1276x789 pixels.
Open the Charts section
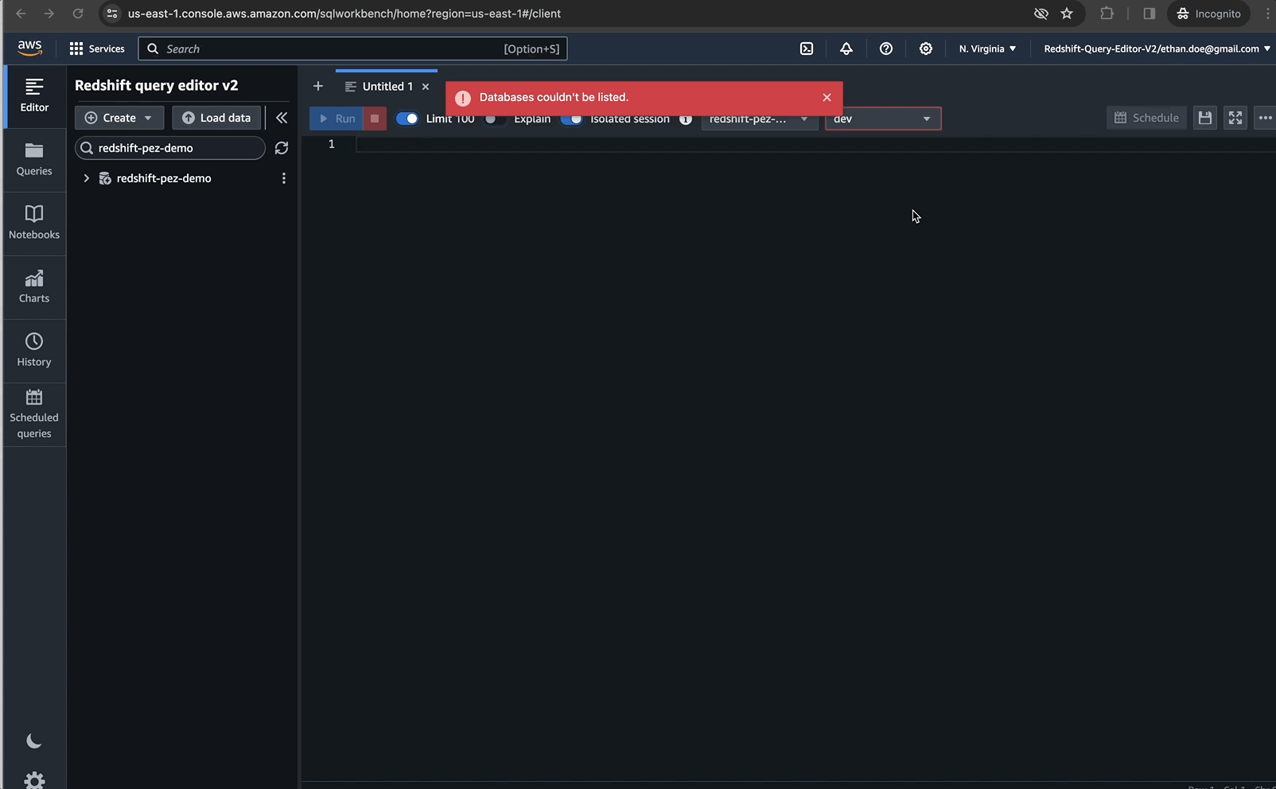pos(34,287)
